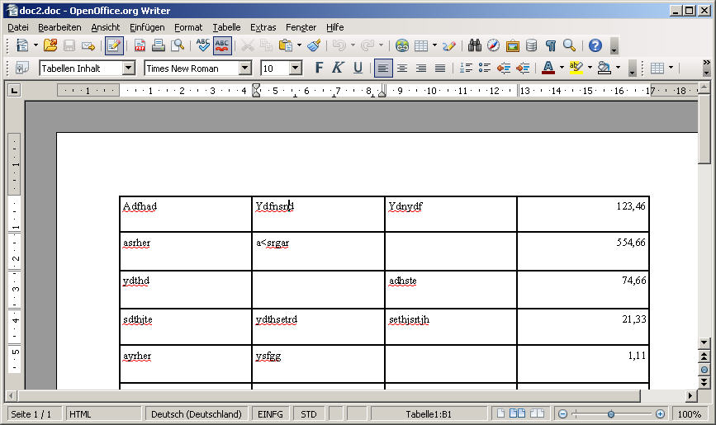
Task: Click EINFG insert mode in status bar
Action: [270, 413]
